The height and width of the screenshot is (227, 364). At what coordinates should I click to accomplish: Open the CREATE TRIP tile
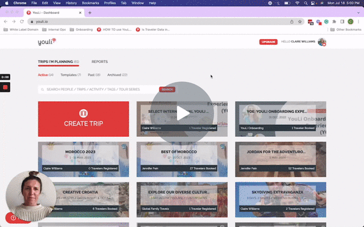pyautogui.click(x=83, y=119)
